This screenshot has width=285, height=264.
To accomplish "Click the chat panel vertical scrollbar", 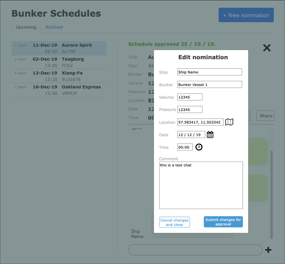I will [271, 194].
